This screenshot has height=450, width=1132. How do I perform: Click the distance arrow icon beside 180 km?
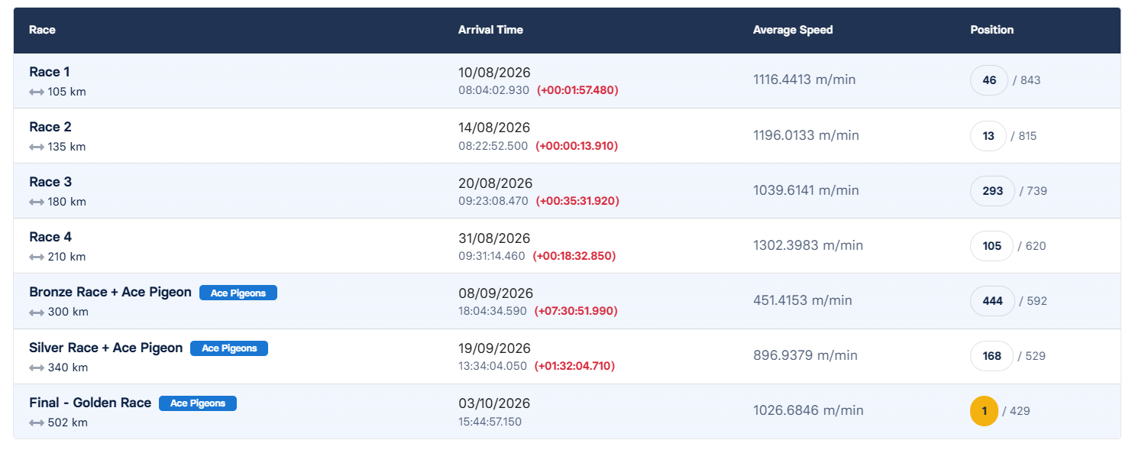[37, 202]
